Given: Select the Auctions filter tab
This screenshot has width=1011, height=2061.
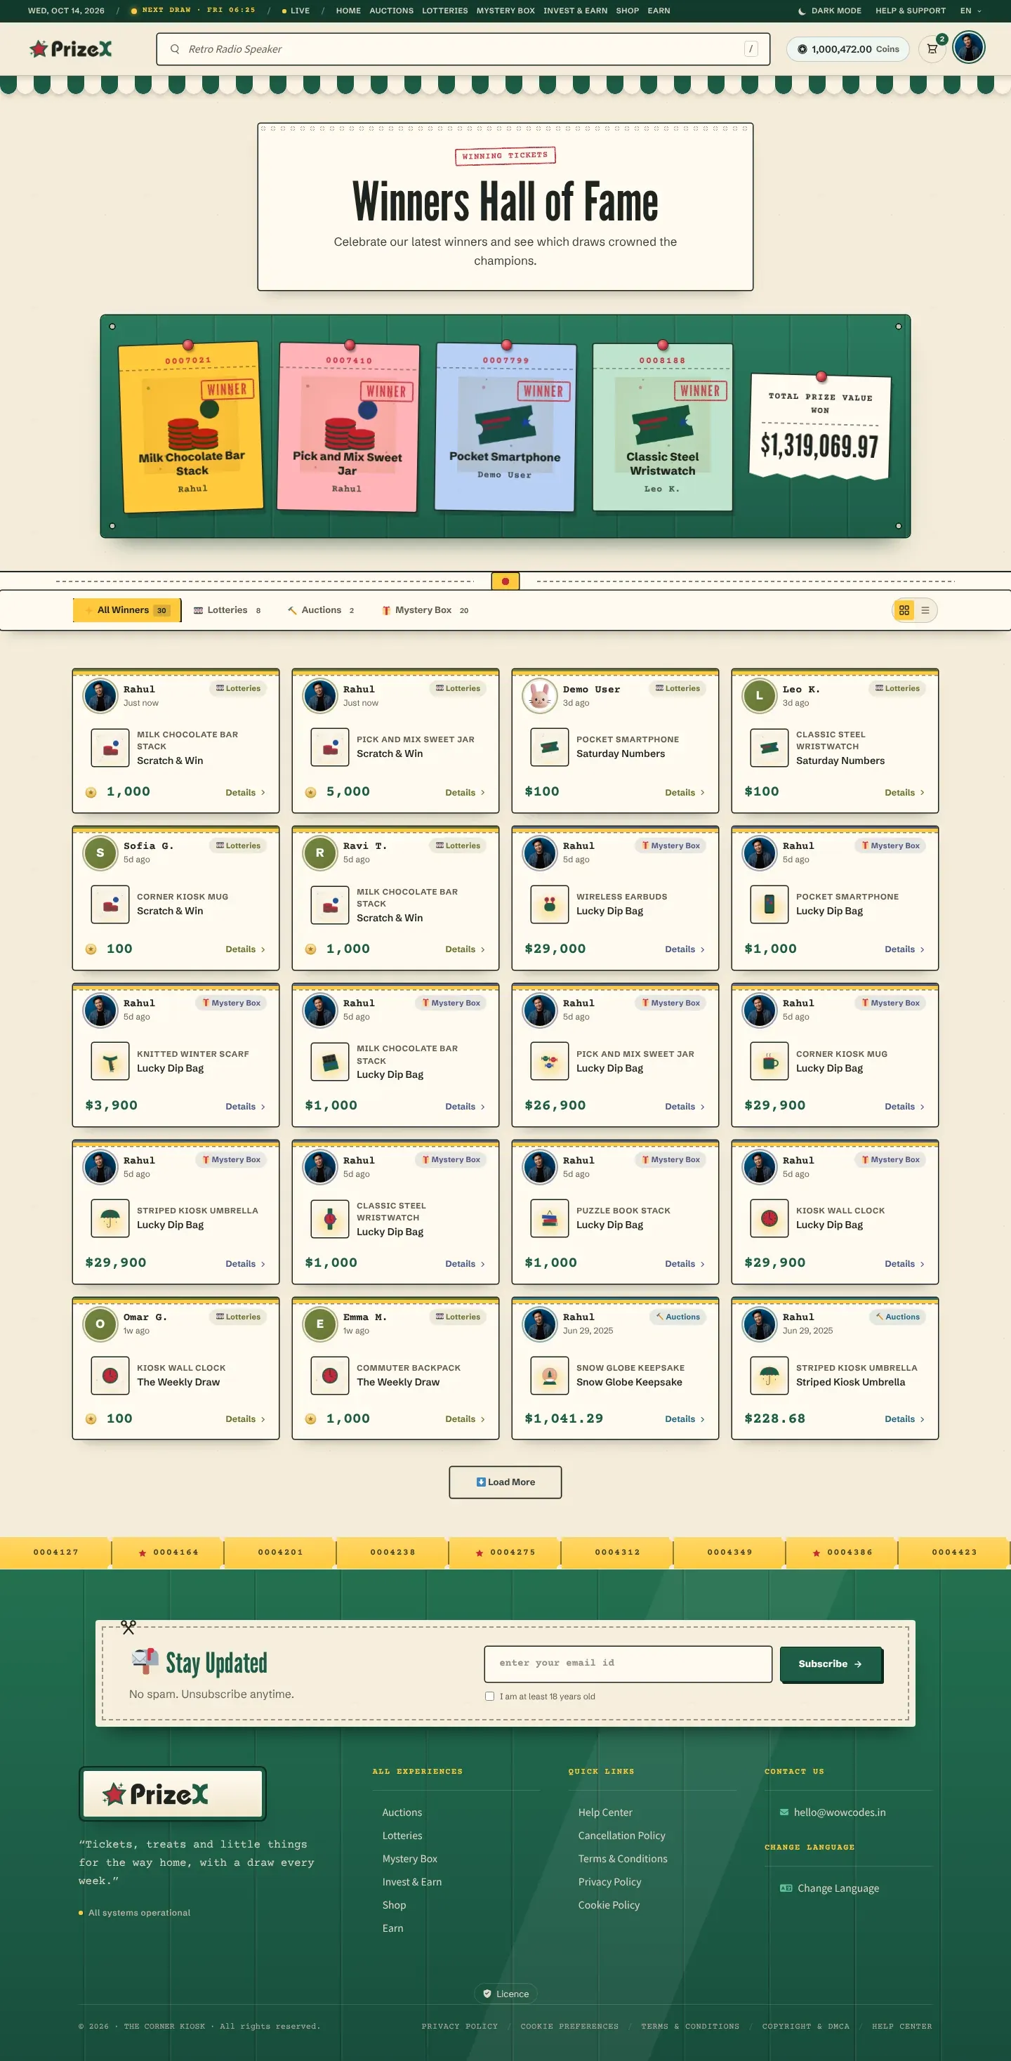Looking at the screenshot, I should coord(321,610).
